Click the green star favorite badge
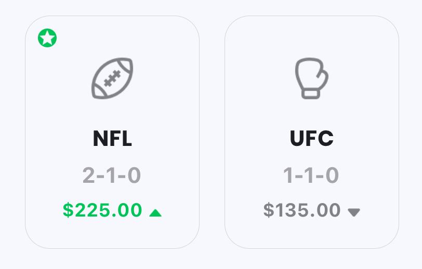This screenshot has width=422, height=269. (x=47, y=38)
